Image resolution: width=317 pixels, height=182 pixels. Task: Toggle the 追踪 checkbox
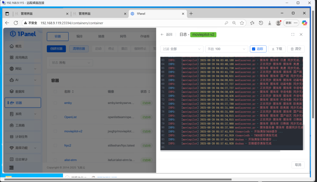[x=254, y=49]
